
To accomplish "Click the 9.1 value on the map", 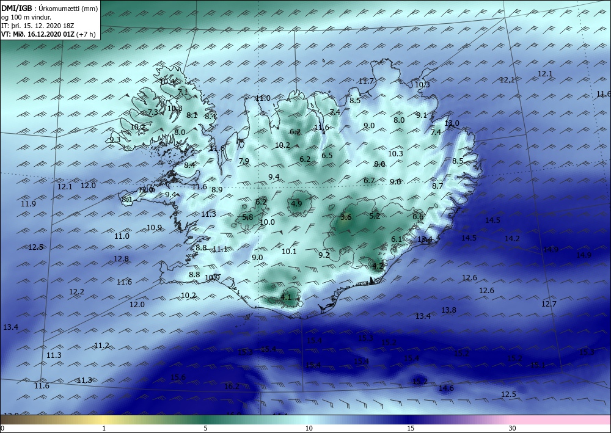I will (x=422, y=115).
